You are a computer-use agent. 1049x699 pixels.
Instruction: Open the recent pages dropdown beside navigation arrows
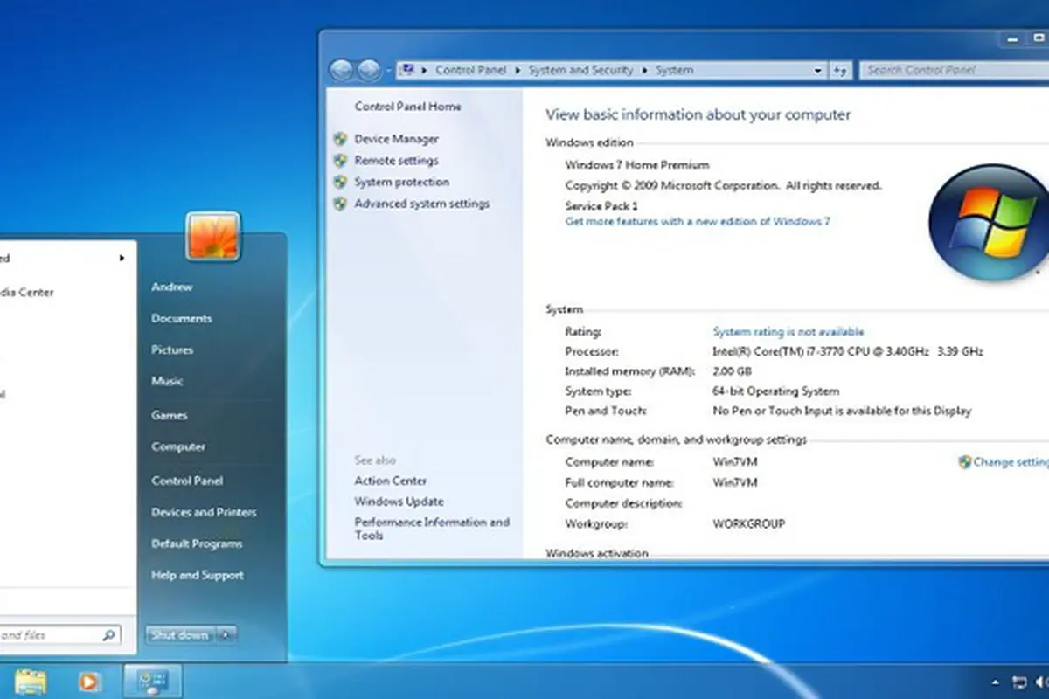(387, 71)
